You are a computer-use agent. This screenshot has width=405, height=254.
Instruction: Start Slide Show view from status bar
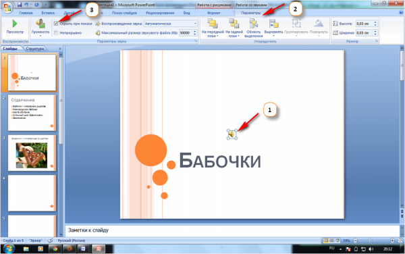pos(337,240)
